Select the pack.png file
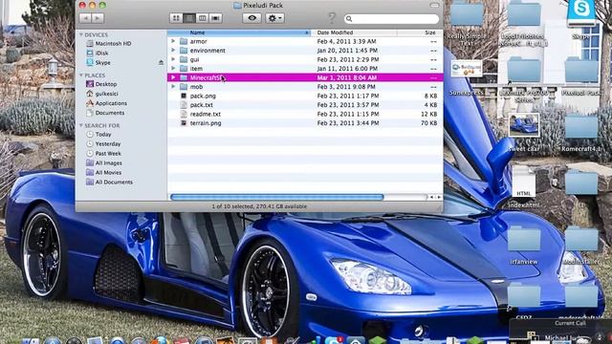612x344 pixels. pyautogui.click(x=305, y=96)
